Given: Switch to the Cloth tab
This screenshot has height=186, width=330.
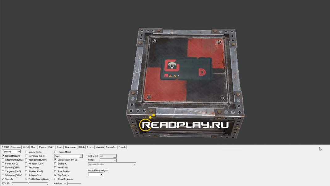Looking at the screenshot, I should click(51, 147).
